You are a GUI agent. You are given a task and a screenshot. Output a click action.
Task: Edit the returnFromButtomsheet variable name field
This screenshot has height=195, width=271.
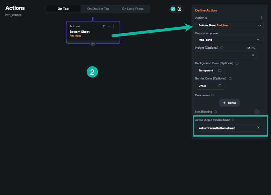pyautogui.click(x=229, y=128)
